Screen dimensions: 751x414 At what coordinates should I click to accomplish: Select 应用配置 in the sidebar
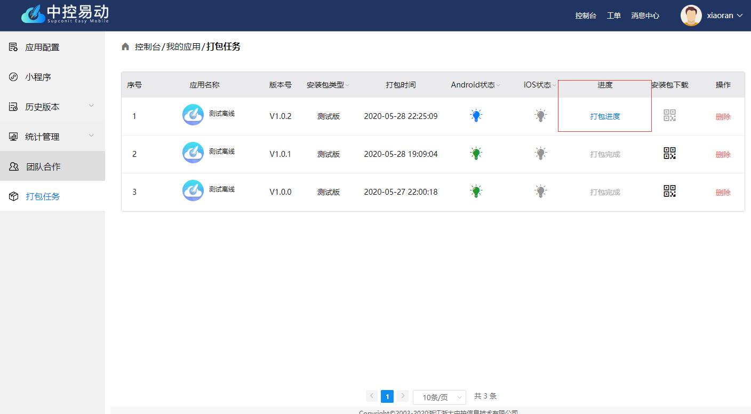tap(52, 47)
